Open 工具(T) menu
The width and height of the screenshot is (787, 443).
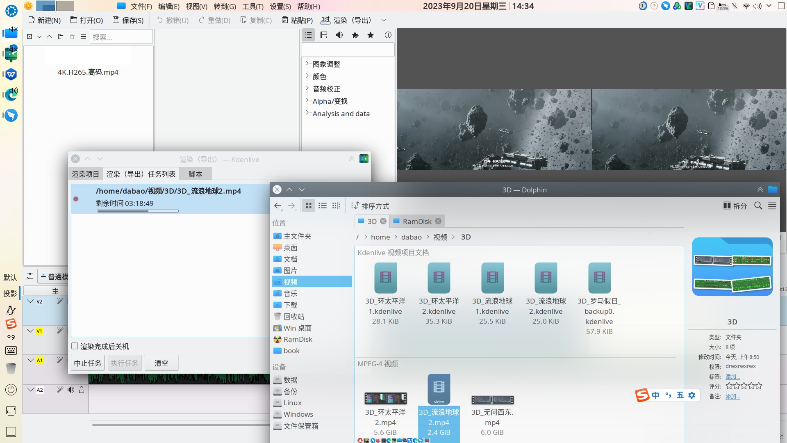coord(253,6)
